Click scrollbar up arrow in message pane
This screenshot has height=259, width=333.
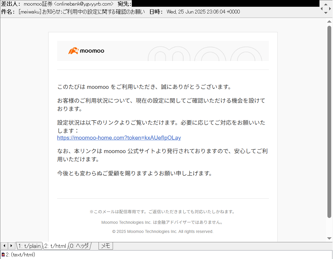click(329, 21)
